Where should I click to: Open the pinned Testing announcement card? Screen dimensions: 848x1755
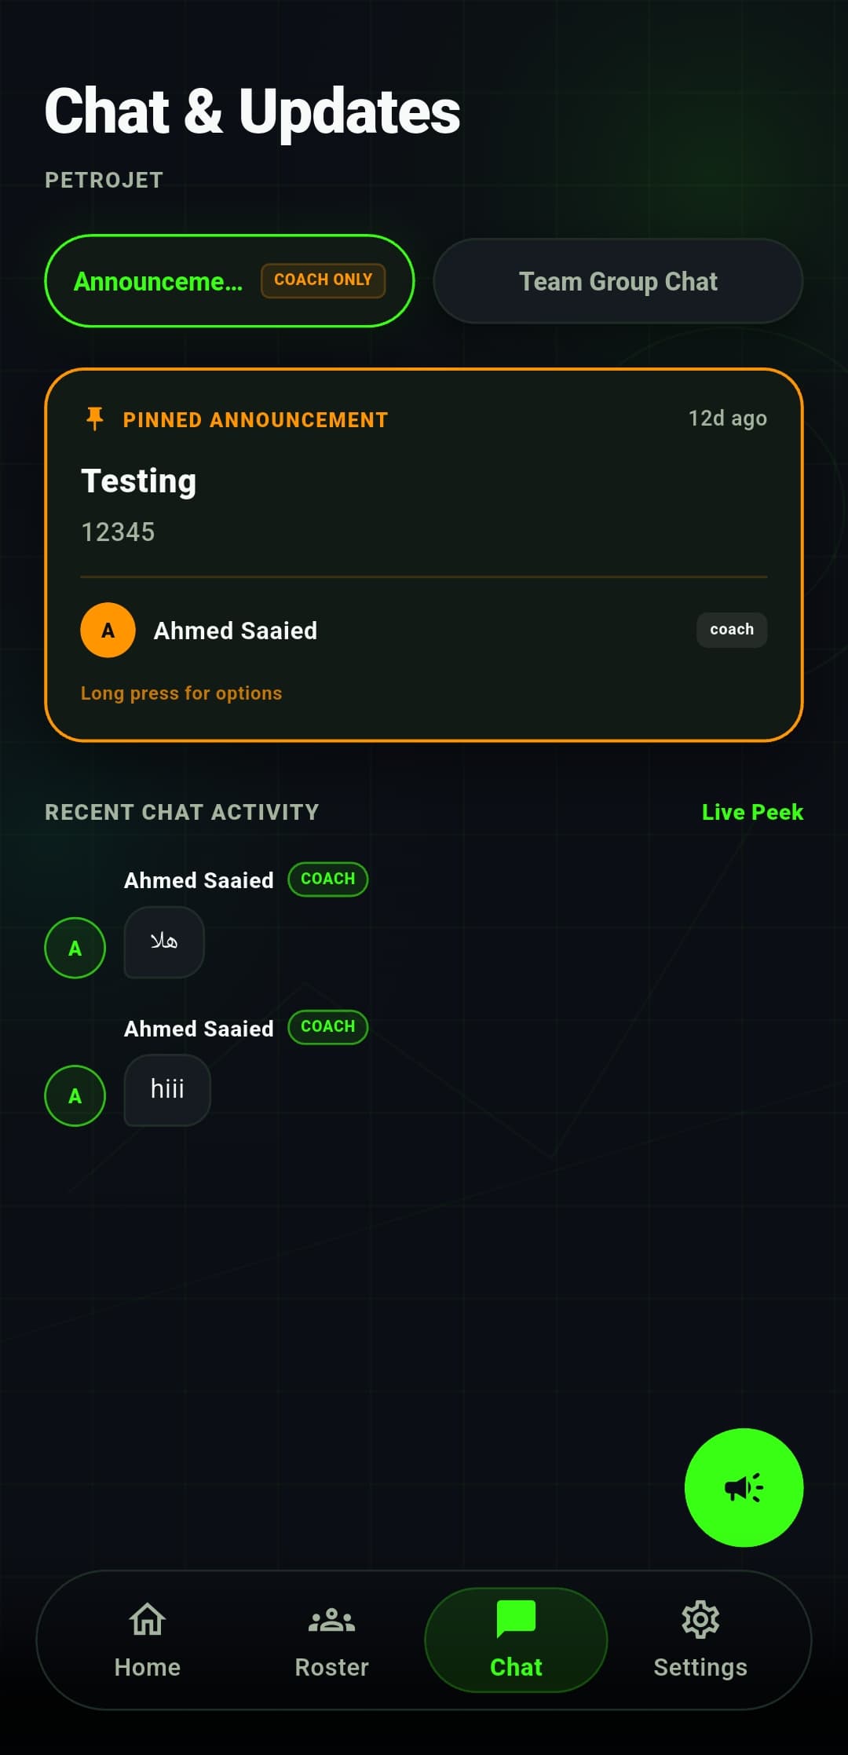pos(424,554)
